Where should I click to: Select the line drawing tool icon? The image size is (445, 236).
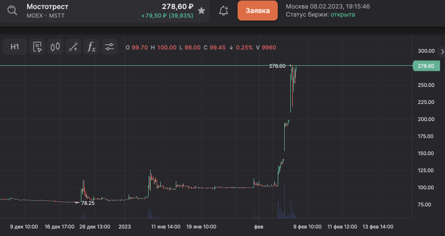point(73,47)
